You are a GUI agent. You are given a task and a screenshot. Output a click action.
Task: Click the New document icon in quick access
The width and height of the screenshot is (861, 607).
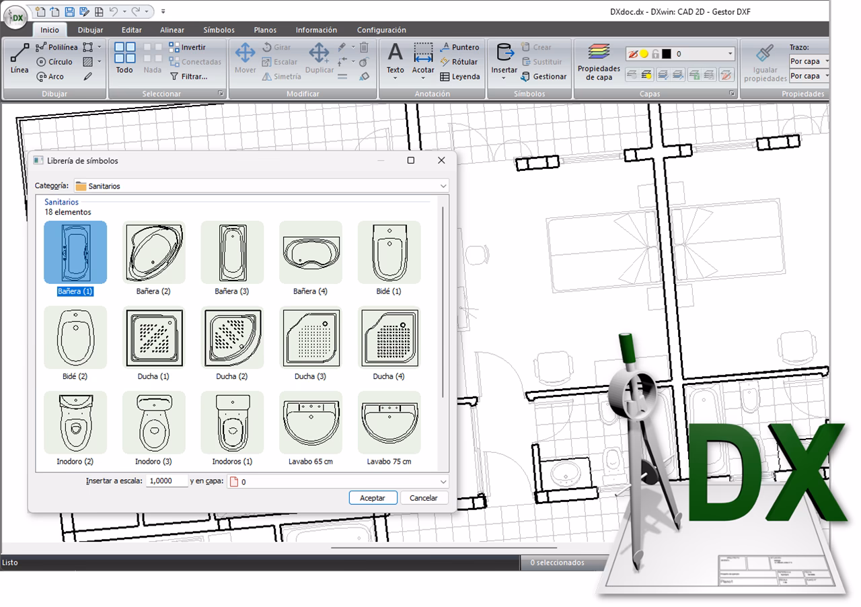(41, 11)
